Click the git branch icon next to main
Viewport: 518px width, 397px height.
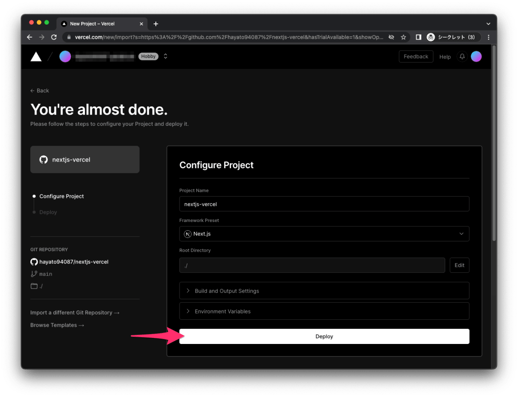coord(34,274)
